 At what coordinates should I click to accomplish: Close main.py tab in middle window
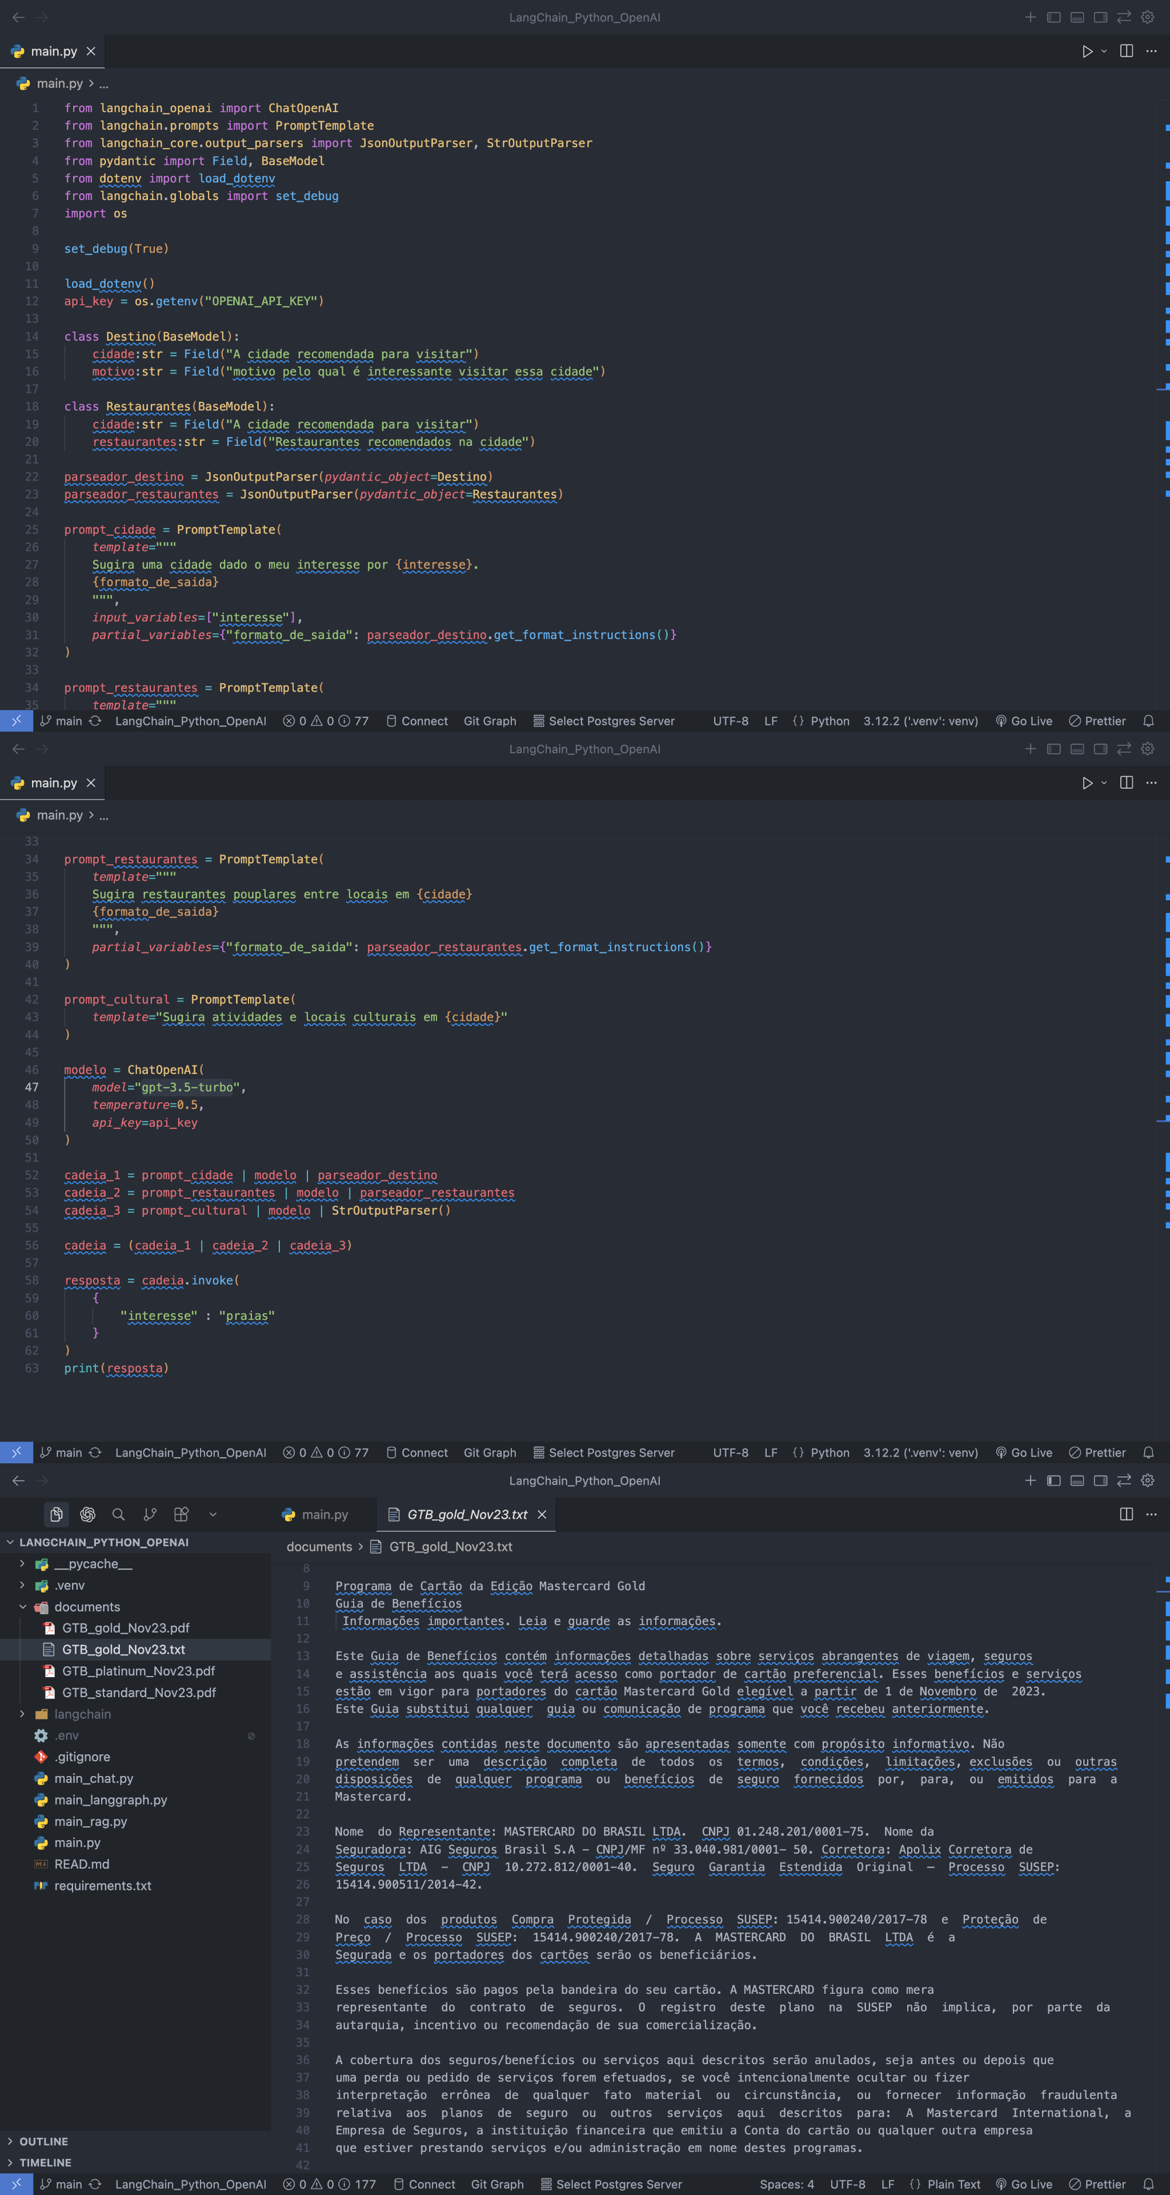point(91,783)
